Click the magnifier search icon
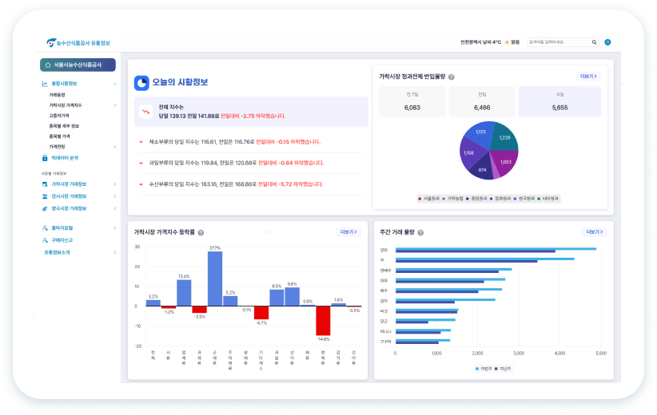 (x=594, y=42)
